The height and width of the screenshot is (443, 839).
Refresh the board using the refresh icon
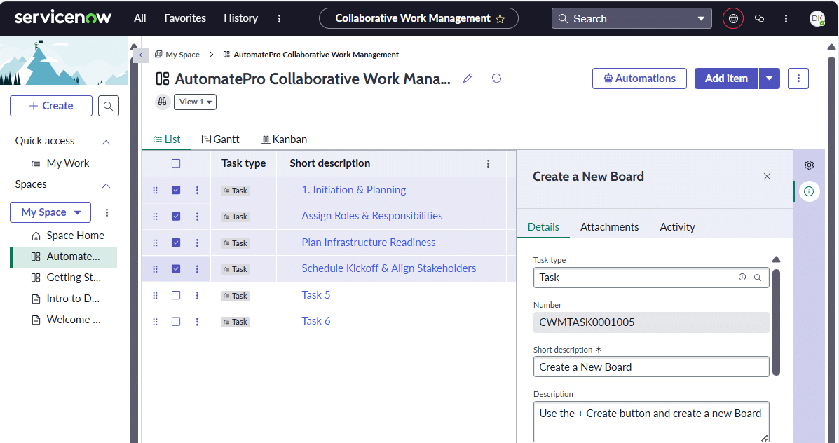496,79
